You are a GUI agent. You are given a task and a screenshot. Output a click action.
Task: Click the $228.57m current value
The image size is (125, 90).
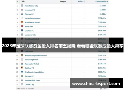pos(102,64)
